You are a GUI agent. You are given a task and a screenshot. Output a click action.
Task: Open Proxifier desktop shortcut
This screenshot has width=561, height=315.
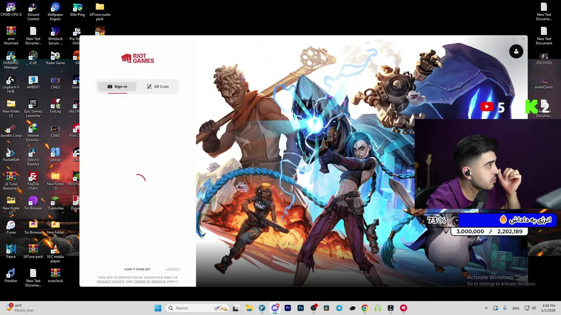11,276
